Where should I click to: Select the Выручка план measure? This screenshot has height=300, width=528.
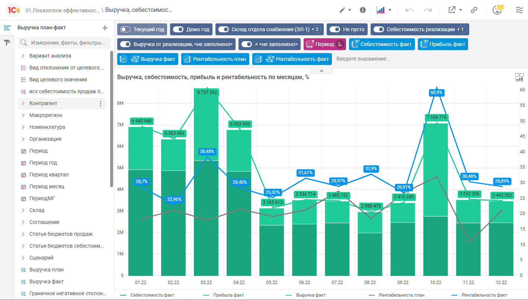47,270
